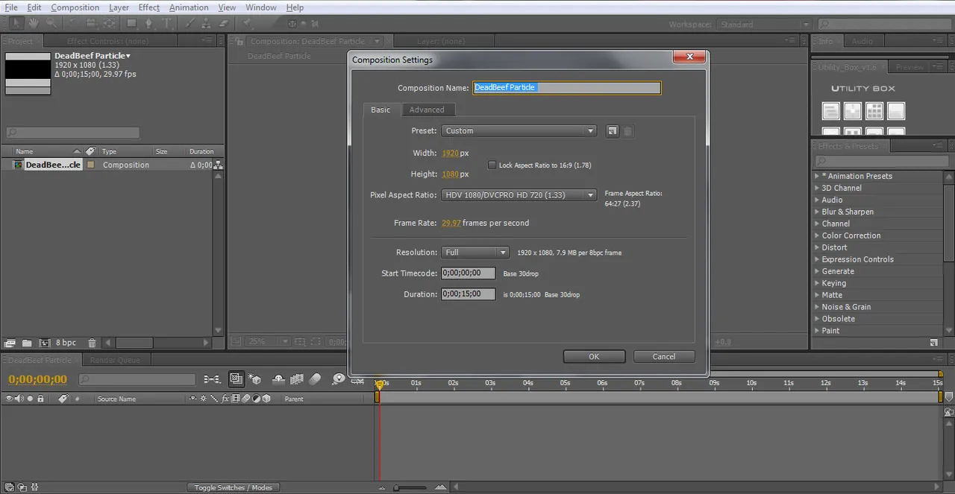955x494 pixels.
Task: Click the Toggle Switches / Modes button
Action: (x=233, y=487)
